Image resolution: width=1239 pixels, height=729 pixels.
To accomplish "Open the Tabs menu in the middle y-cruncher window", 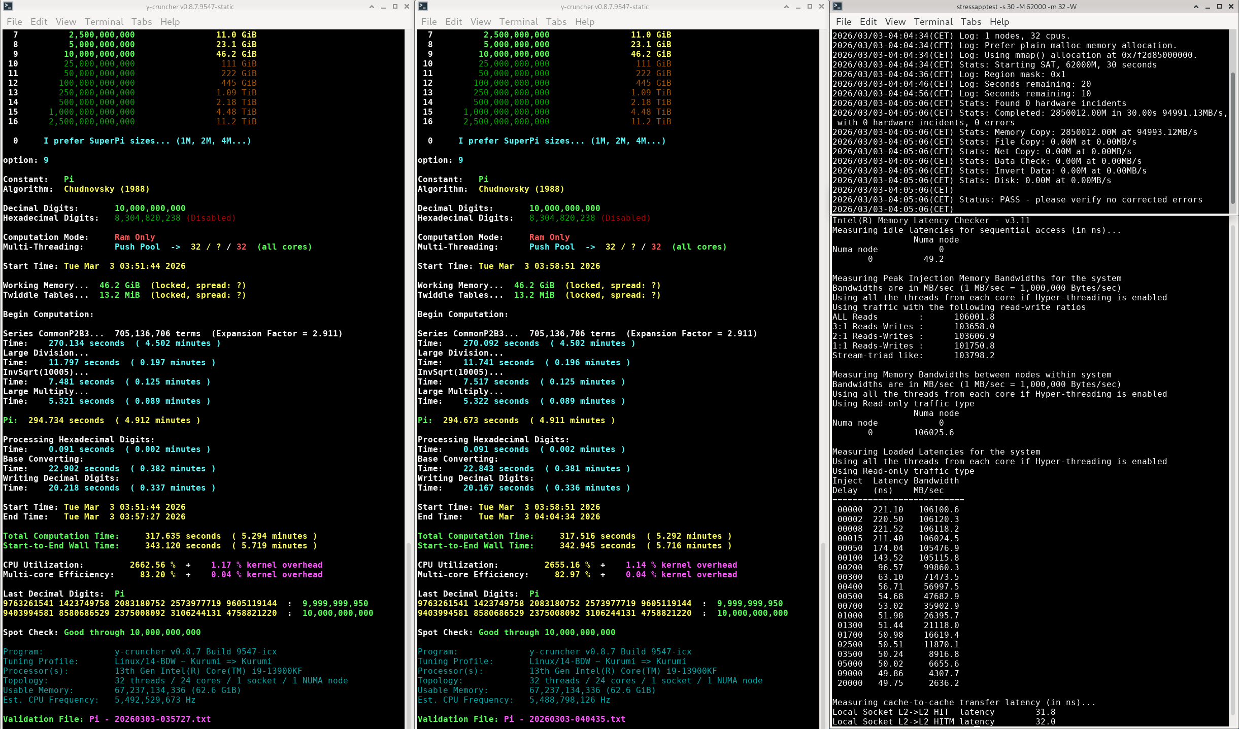I will point(556,22).
